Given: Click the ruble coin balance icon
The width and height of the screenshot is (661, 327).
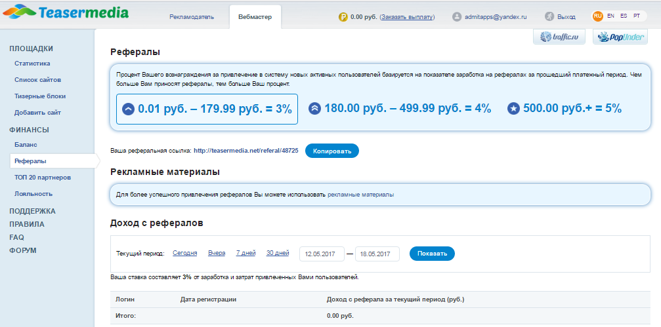Looking at the screenshot, I should coord(343,17).
